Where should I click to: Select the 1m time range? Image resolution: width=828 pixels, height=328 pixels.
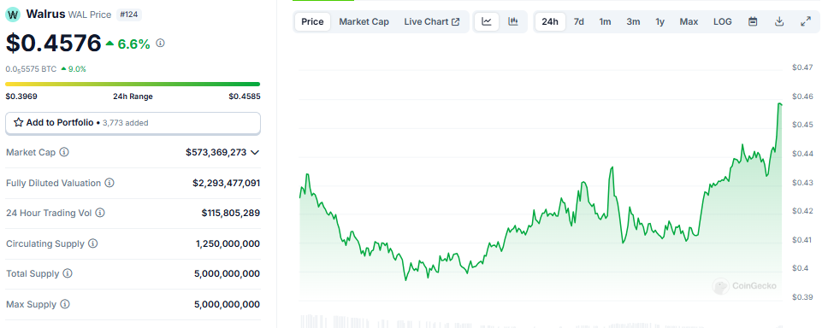coord(605,21)
